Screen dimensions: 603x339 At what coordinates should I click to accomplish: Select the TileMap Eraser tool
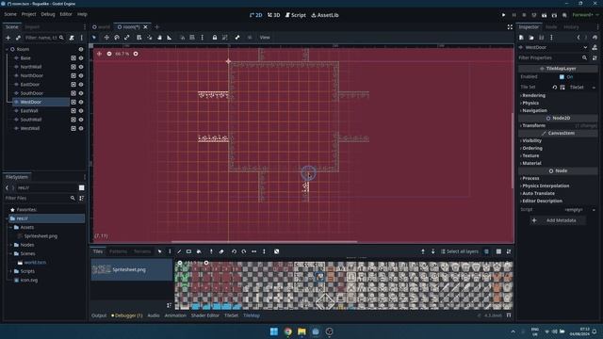coord(221,251)
